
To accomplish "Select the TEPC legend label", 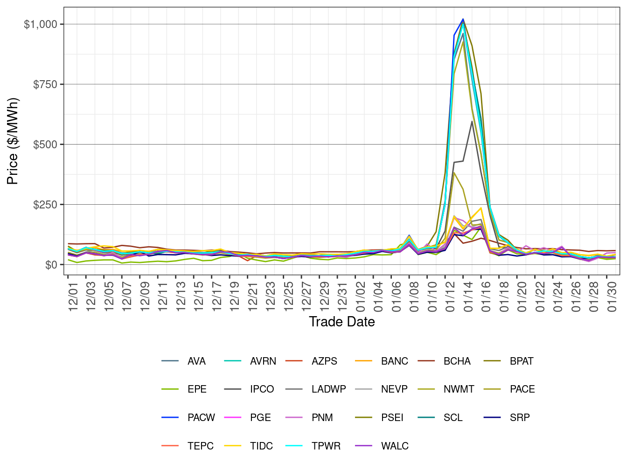I will pos(201,446).
